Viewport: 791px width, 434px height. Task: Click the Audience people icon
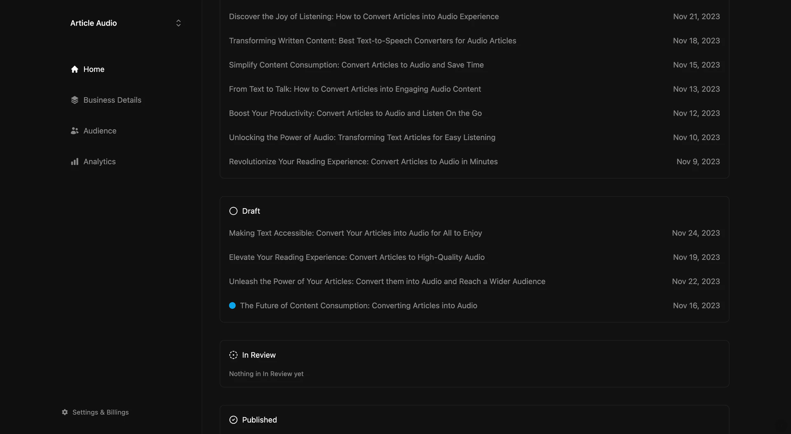(75, 131)
